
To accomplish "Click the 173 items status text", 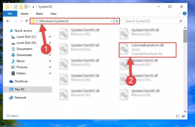I will tap(12, 116).
